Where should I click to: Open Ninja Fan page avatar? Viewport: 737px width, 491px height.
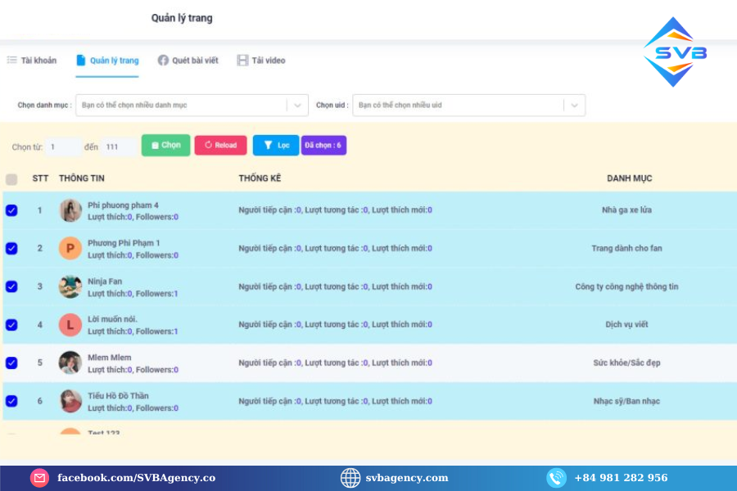70,286
